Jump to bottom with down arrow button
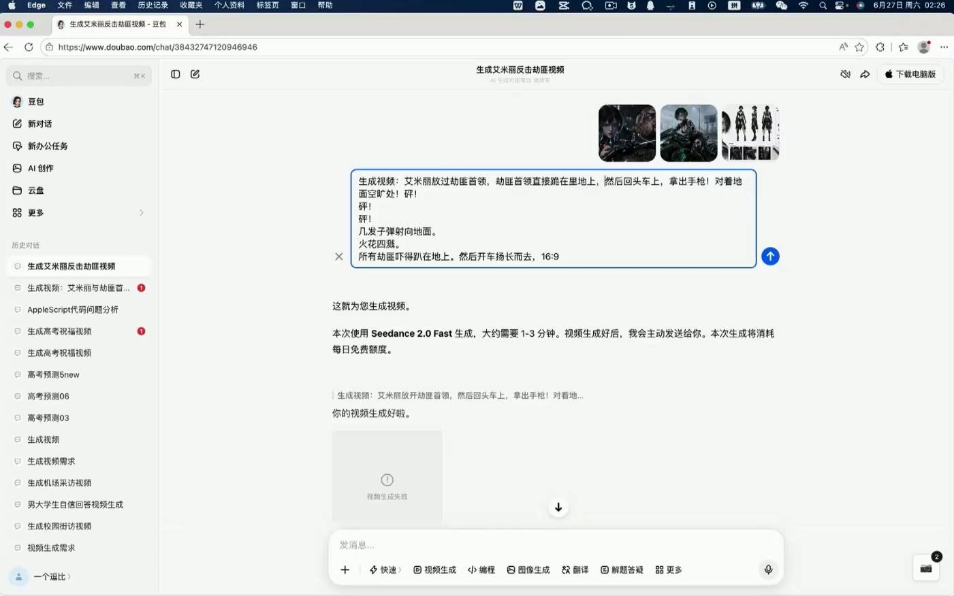The width and height of the screenshot is (954, 596). point(558,508)
